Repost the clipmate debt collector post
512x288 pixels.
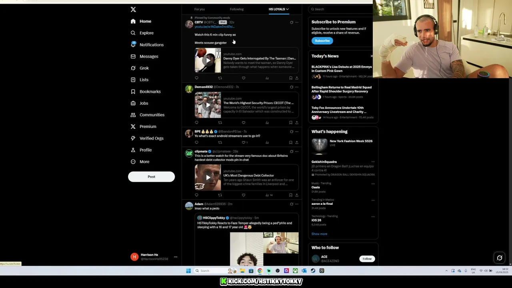(220, 195)
